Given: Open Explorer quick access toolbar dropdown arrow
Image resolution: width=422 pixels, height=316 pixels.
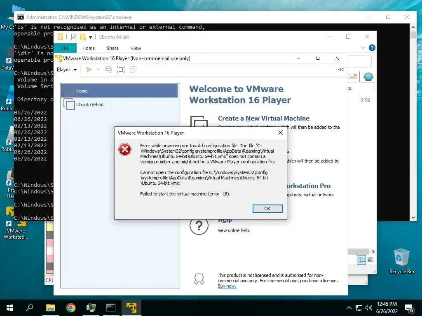Looking at the screenshot, I should click(90, 37).
